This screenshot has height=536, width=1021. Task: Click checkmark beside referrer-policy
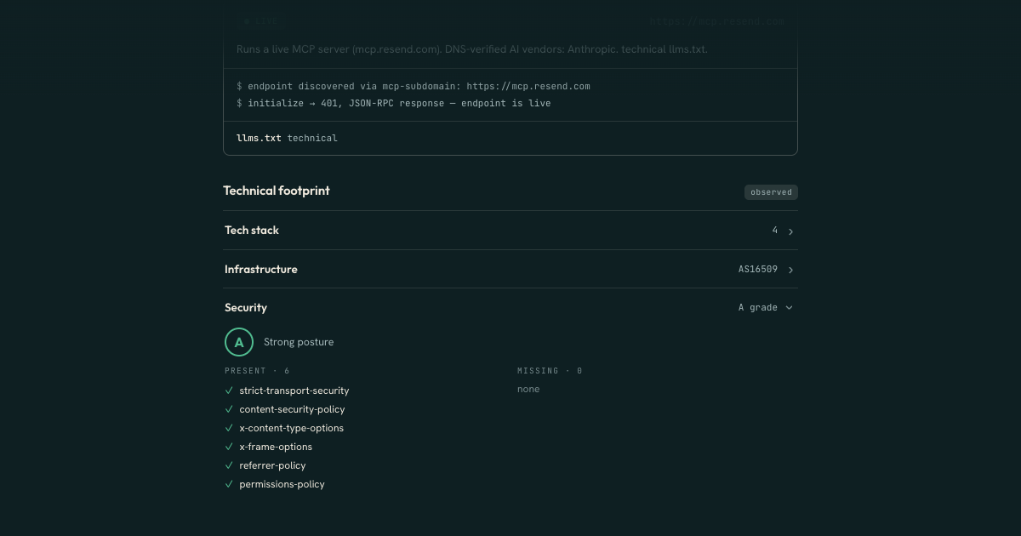(x=229, y=465)
